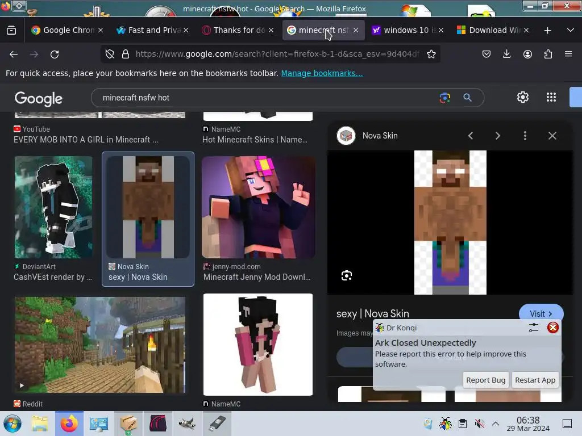Screen dimensions: 582x436
Task: Open the Google apps grid
Action: coord(551,97)
